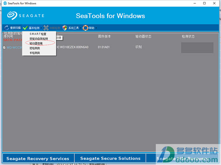Click the rescan refresh arrow icon
221x165 pixels.
pos(7,28)
